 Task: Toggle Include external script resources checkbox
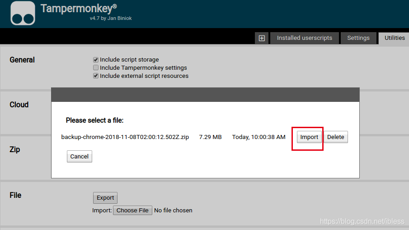pos(96,76)
